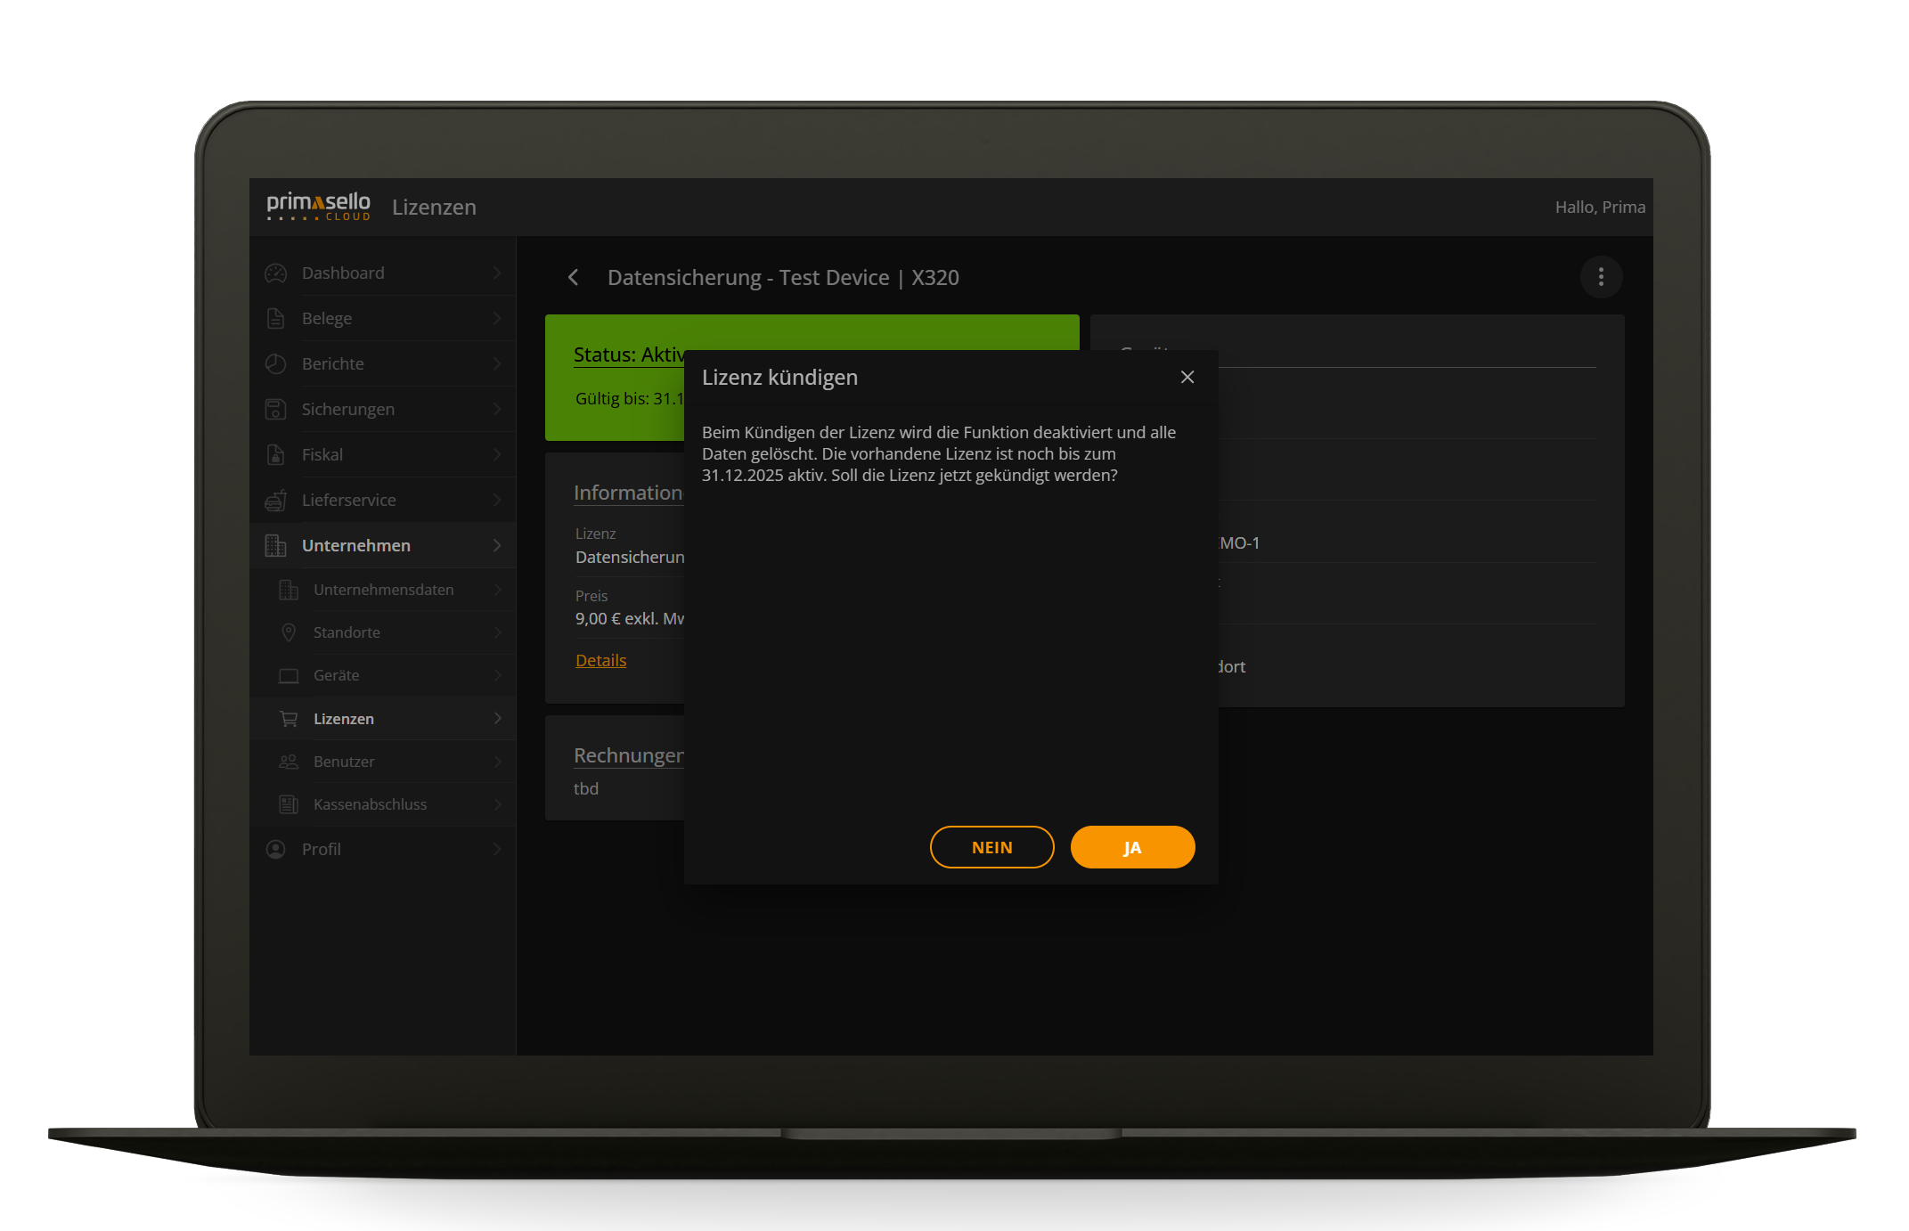Open the Kassenabschluss menu item

[369, 803]
